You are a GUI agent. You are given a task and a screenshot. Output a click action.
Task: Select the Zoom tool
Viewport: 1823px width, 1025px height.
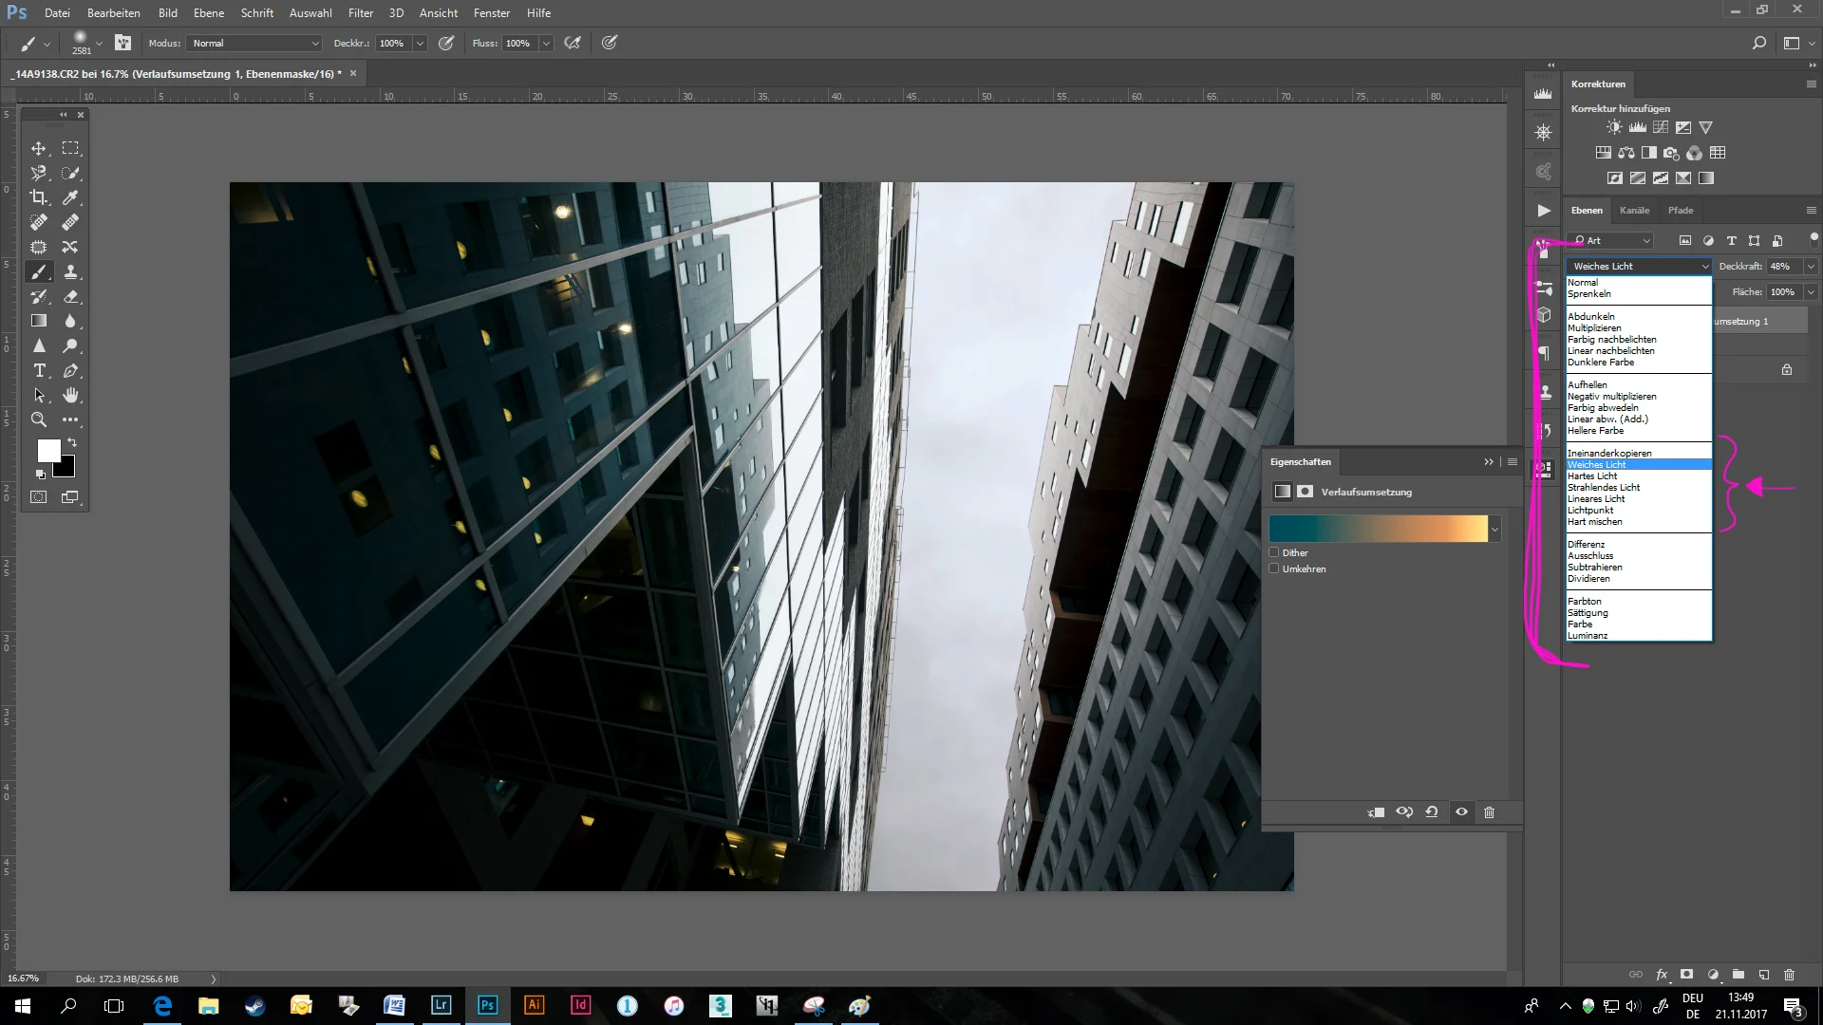tap(39, 419)
